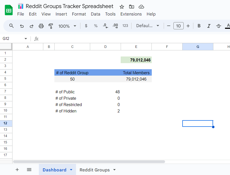Select column A header
Screen dimensions: 230x175
coord(28,47)
